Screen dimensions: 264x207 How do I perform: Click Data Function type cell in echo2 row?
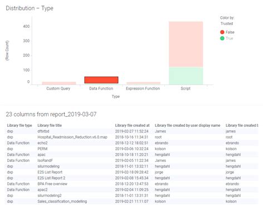point(18,143)
